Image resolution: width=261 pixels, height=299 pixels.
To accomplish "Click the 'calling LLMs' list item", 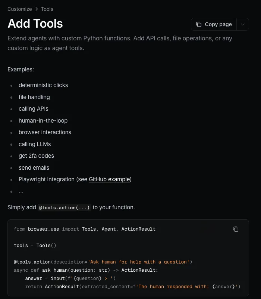I will pos(35,144).
